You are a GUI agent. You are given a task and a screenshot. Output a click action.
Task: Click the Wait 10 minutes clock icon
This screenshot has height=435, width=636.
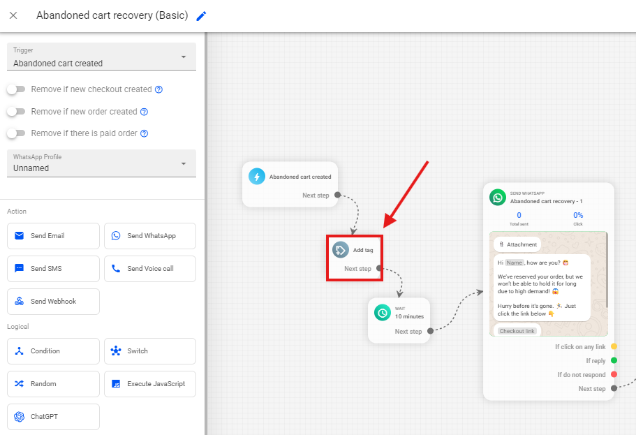[382, 313]
